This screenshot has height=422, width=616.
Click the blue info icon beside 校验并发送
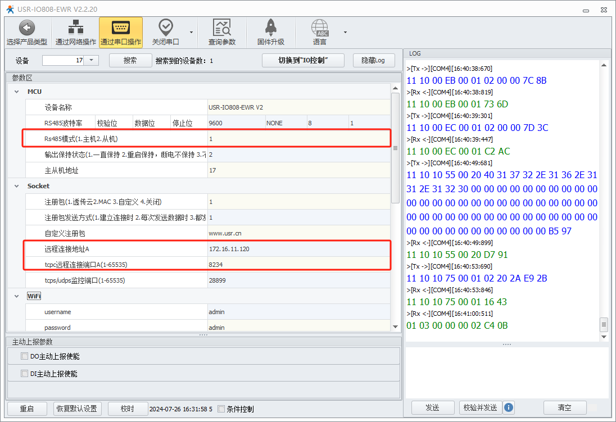(509, 407)
